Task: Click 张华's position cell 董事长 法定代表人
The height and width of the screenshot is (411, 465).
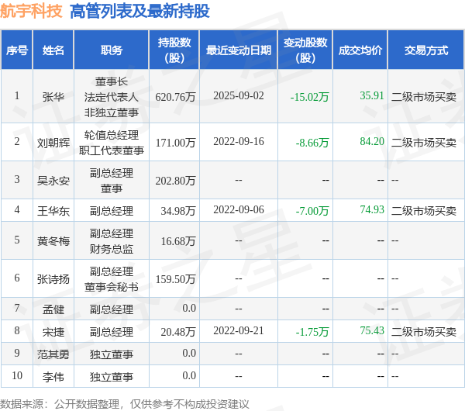Action: click(x=111, y=97)
